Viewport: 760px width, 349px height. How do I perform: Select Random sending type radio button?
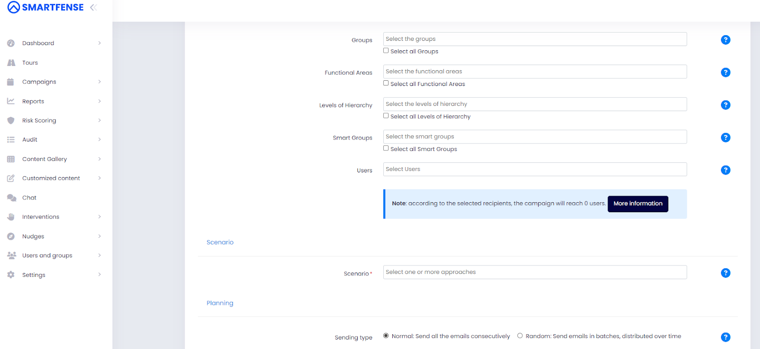520,336
